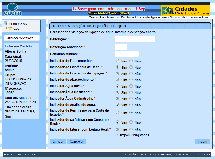Click the Consumo Mínimo input field

127,54
